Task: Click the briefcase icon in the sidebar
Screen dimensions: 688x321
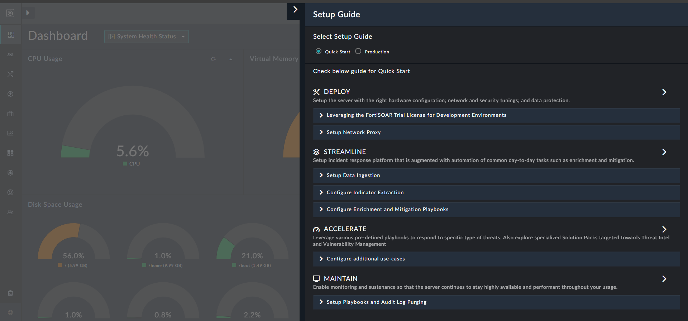Action: (x=10, y=114)
